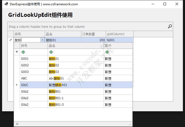Sort by the main grid 品名 column header
The width and height of the screenshot is (185, 127).
pos(63,34)
